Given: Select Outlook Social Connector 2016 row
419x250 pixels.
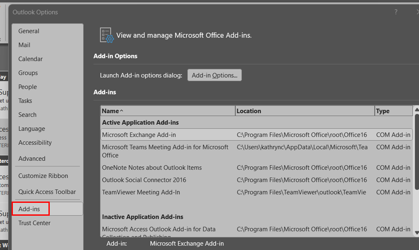Looking at the screenshot, I should click(x=256, y=180).
